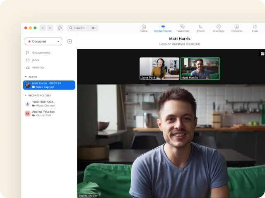Collapse the Active section

tap(26, 77)
